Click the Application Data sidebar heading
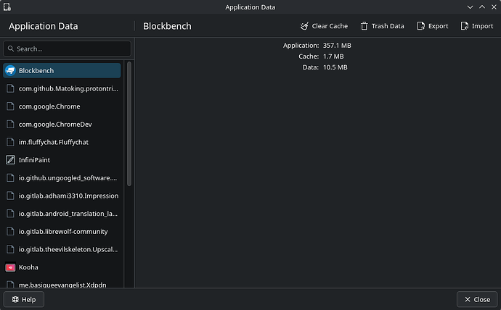Screen dimensions: 501x310 pyautogui.click(x=44, y=26)
